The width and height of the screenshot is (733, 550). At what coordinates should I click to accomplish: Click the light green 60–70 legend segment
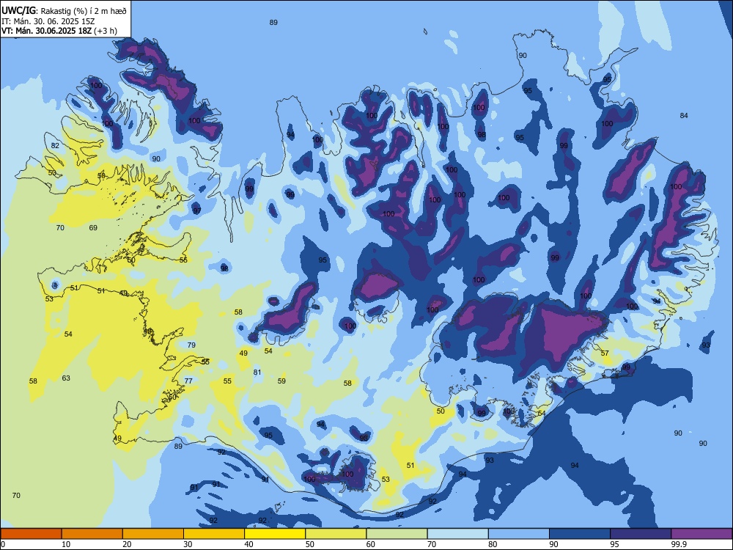[x=397, y=534]
